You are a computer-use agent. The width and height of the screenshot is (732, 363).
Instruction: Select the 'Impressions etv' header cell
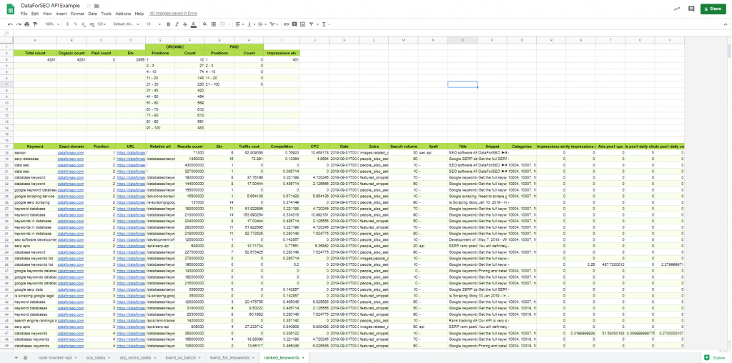[282, 53]
